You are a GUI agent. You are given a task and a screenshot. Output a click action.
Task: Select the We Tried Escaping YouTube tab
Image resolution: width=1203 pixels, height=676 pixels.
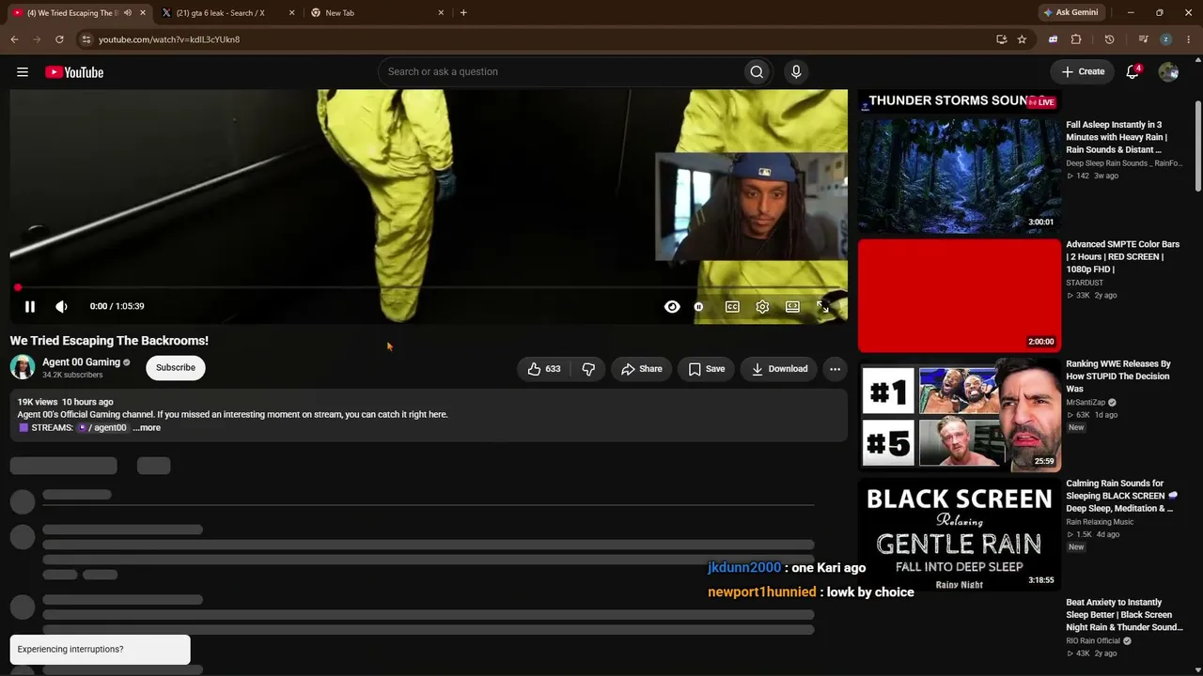tap(72, 13)
